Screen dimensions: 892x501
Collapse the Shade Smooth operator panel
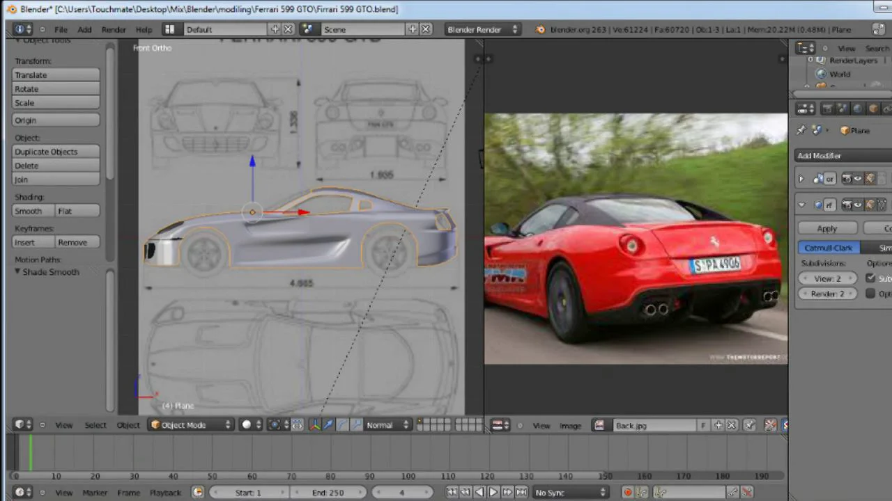click(x=18, y=271)
